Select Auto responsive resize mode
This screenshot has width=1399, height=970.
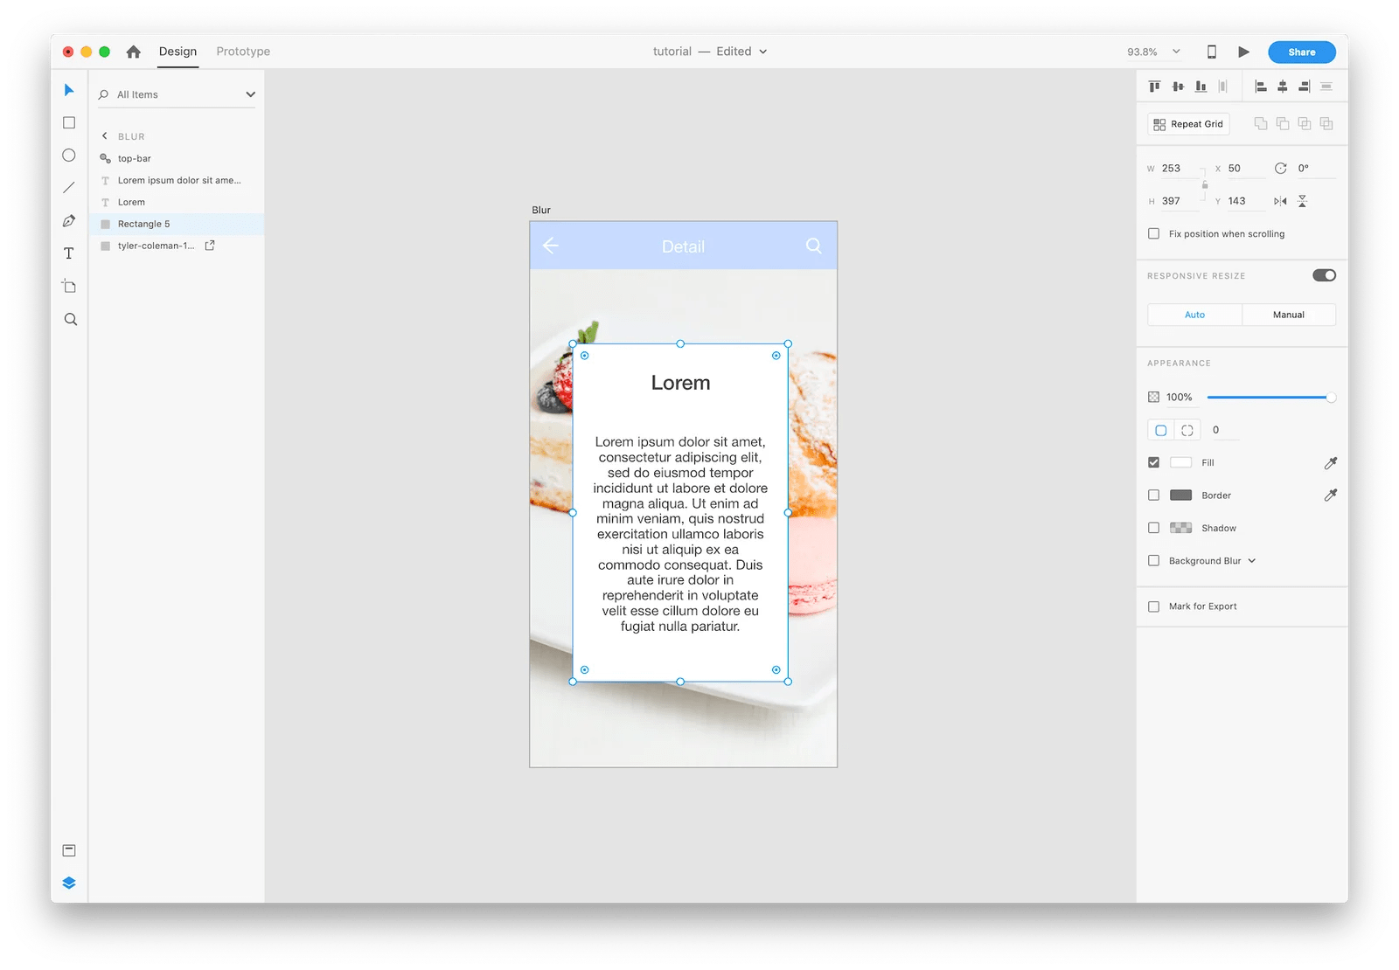(1194, 315)
